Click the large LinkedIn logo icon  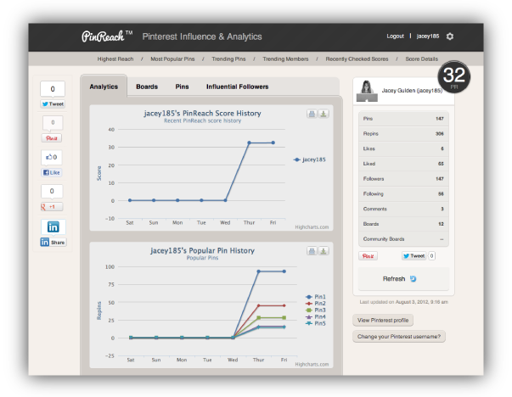53,226
